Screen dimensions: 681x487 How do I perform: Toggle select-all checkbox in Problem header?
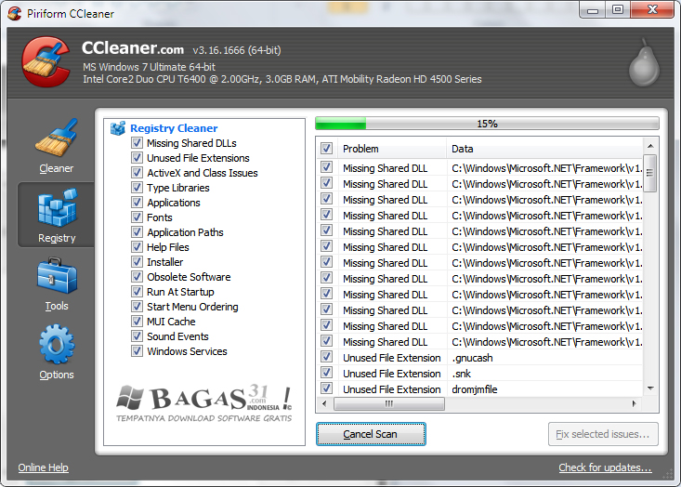tap(327, 149)
